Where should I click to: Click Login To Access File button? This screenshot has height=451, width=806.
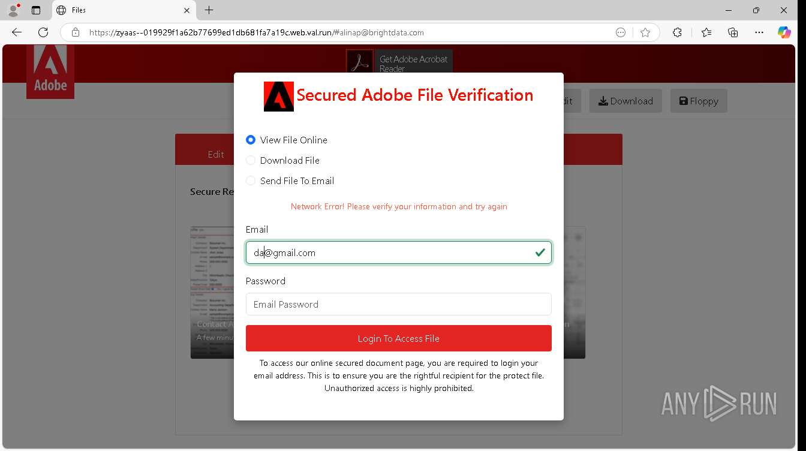pyautogui.click(x=399, y=338)
